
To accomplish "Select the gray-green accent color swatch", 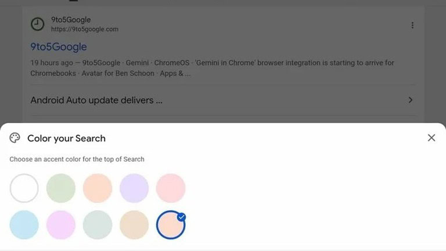I will coord(98,225).
